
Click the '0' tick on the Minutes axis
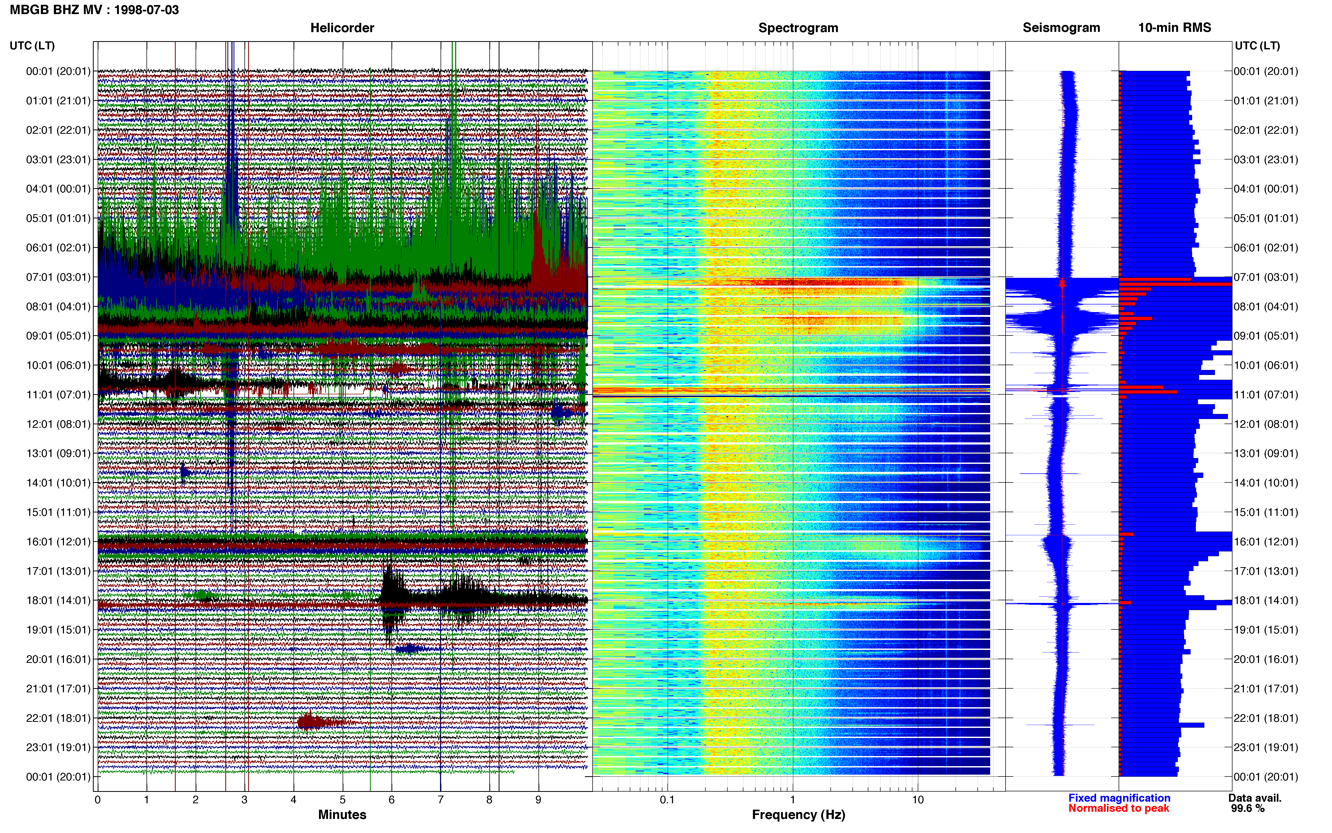(97, 800)
